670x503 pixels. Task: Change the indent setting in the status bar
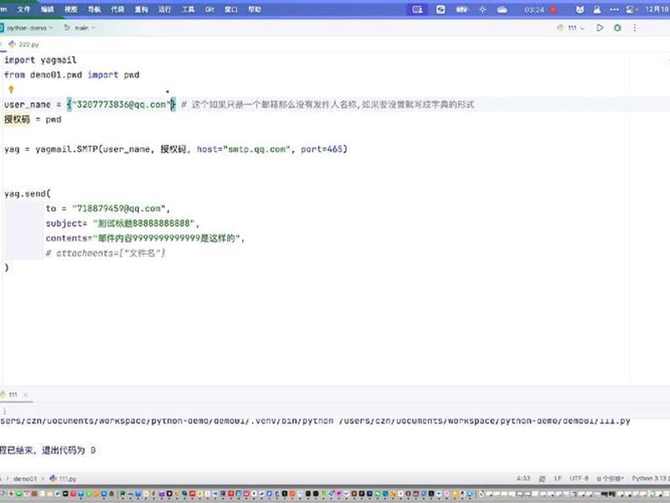611,479
